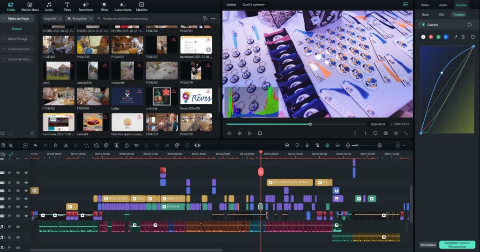This screenshot has width=480, height=252.
Task: Open the media filter icon
Action: click(205, 19)
